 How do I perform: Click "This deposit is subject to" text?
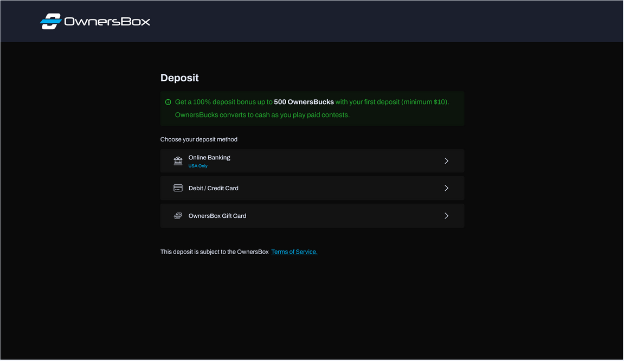point(214,252)
